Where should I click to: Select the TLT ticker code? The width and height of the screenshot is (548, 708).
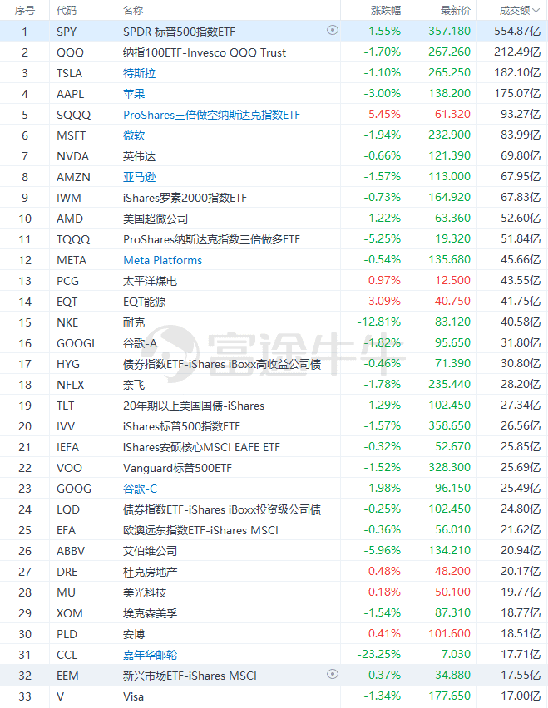(x=65, y=406)
